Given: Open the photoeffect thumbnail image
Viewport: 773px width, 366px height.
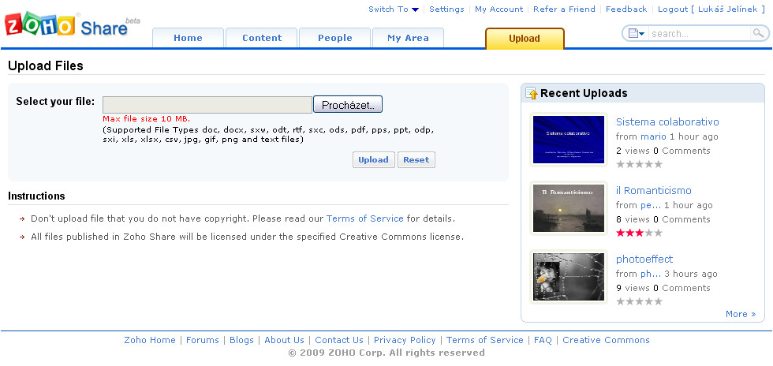Looking at the screenshot, I should [x=568, y=277].
